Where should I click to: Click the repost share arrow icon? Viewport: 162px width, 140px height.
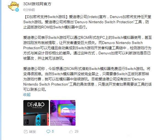[26, 132]
